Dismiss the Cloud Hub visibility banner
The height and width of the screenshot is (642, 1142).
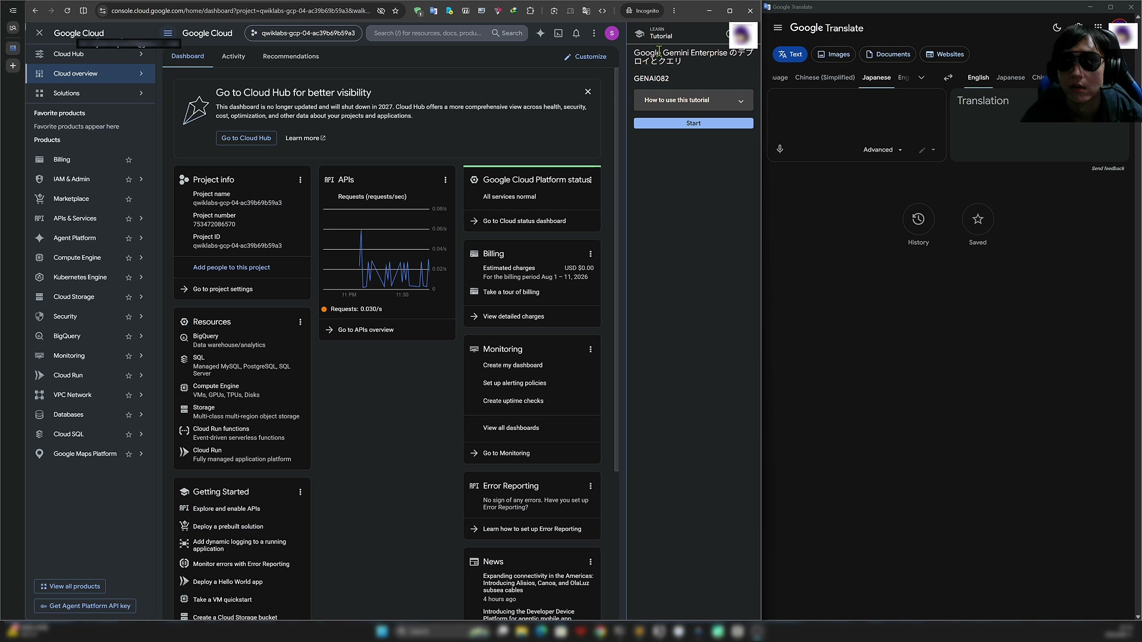pos(588,92)
